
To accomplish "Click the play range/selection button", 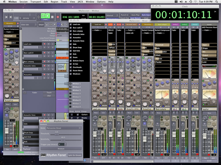I will point(43,16).
